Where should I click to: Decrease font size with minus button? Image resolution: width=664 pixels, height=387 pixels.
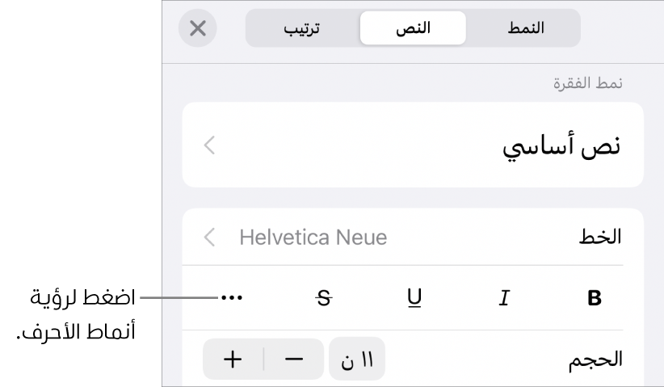tap(294, 360)
